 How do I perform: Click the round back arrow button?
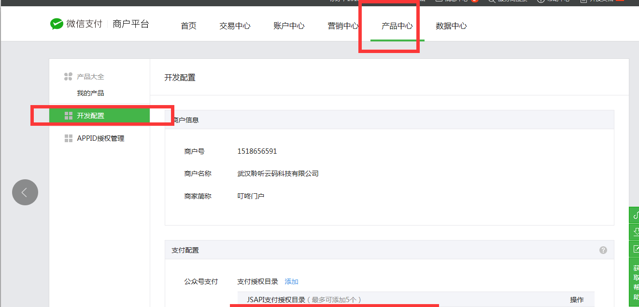tap(25, 192)
